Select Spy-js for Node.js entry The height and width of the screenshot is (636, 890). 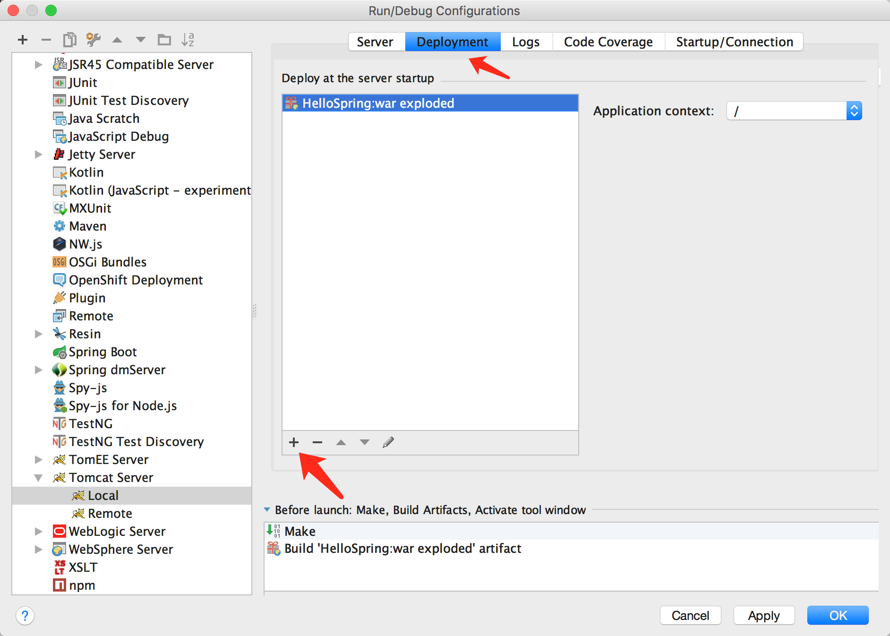[132, 406]
